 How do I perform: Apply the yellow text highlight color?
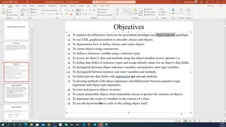[x=67, y=14]
